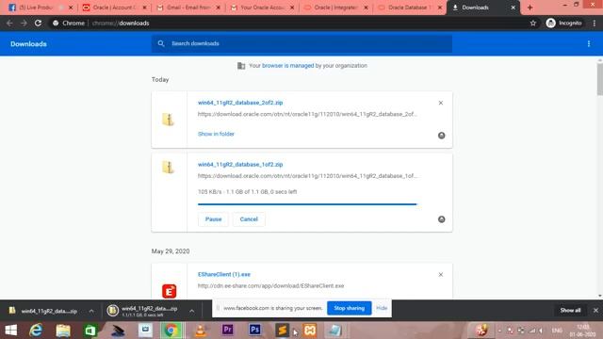The image size is (603, 339).
Task: Open the taskbar clock and date
Action: (x=583, y=331)
